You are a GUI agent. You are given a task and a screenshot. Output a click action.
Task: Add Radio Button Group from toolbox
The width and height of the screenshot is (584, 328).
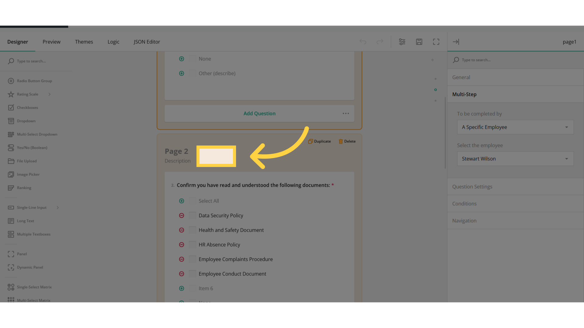(x=30, y=81)
